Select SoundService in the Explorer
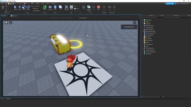191x107 pixels. (x=149, y=44)
